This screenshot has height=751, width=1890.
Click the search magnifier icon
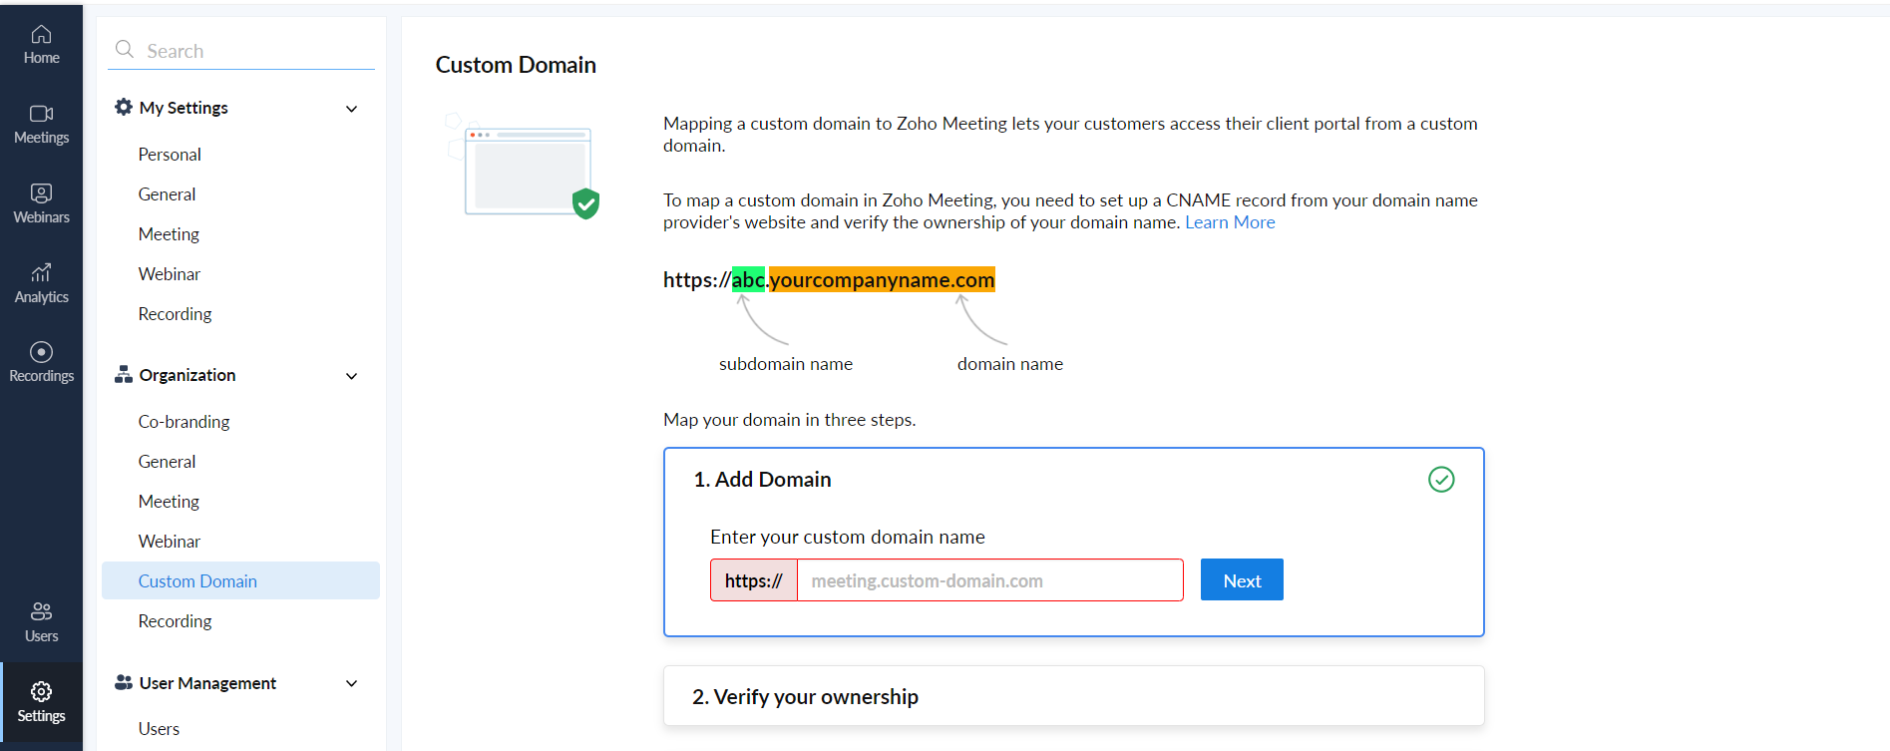[x=125, y=50]
